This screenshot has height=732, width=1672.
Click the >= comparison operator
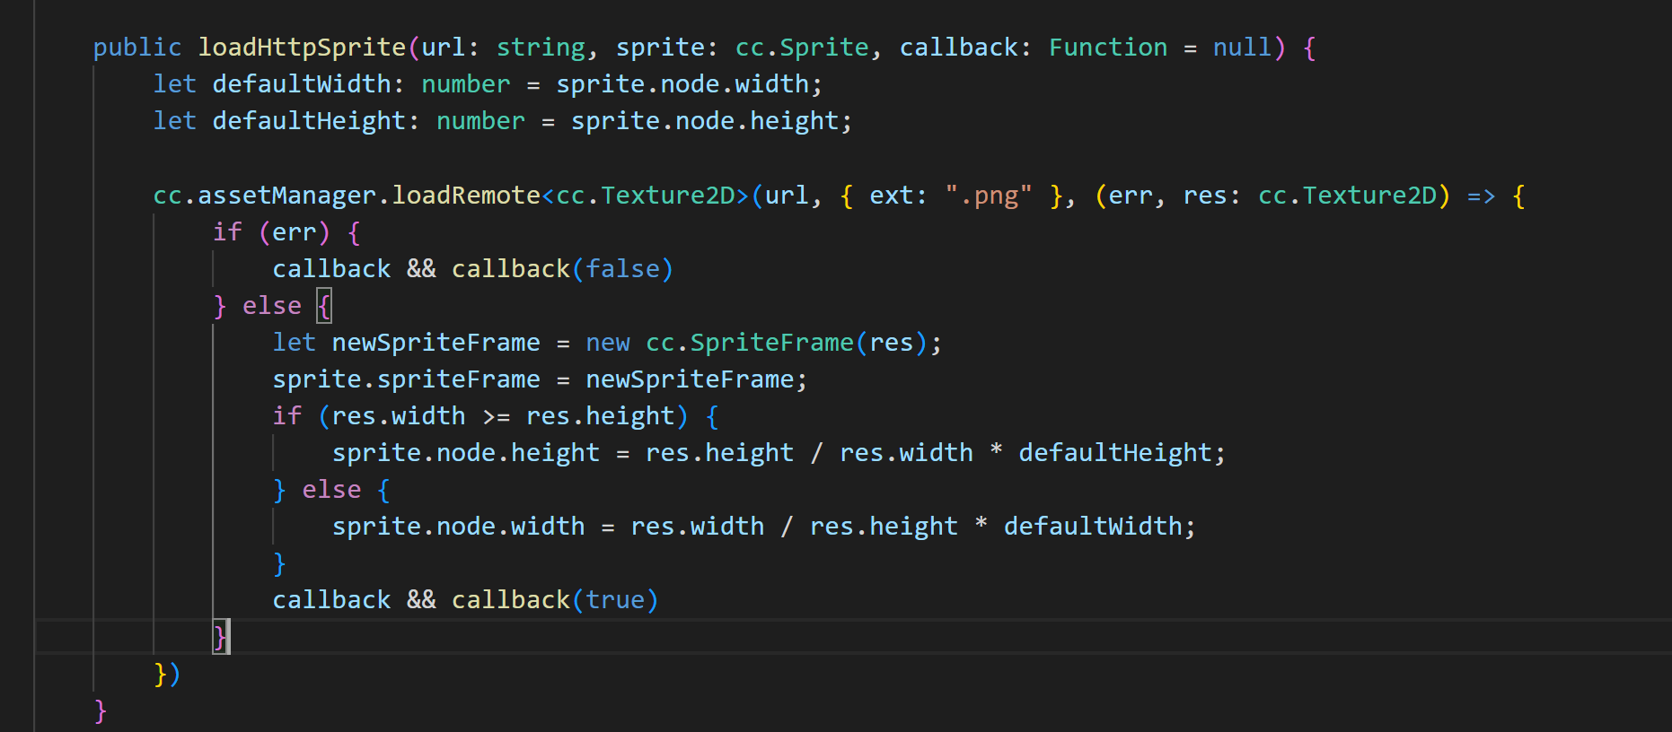[496, 416]
